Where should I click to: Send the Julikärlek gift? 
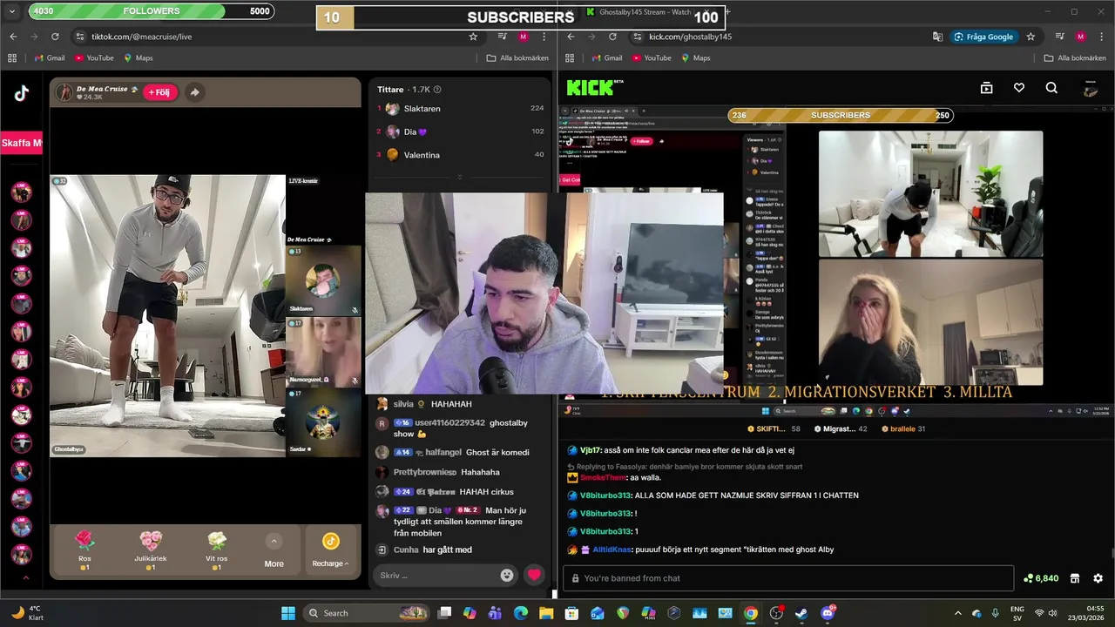[x=151, y=550]
